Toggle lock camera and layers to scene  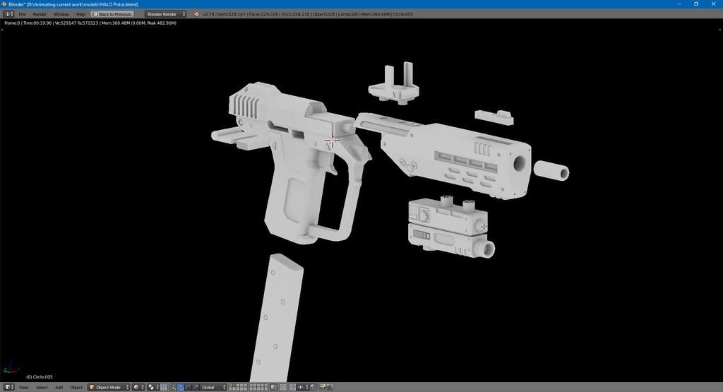point(274,387)
